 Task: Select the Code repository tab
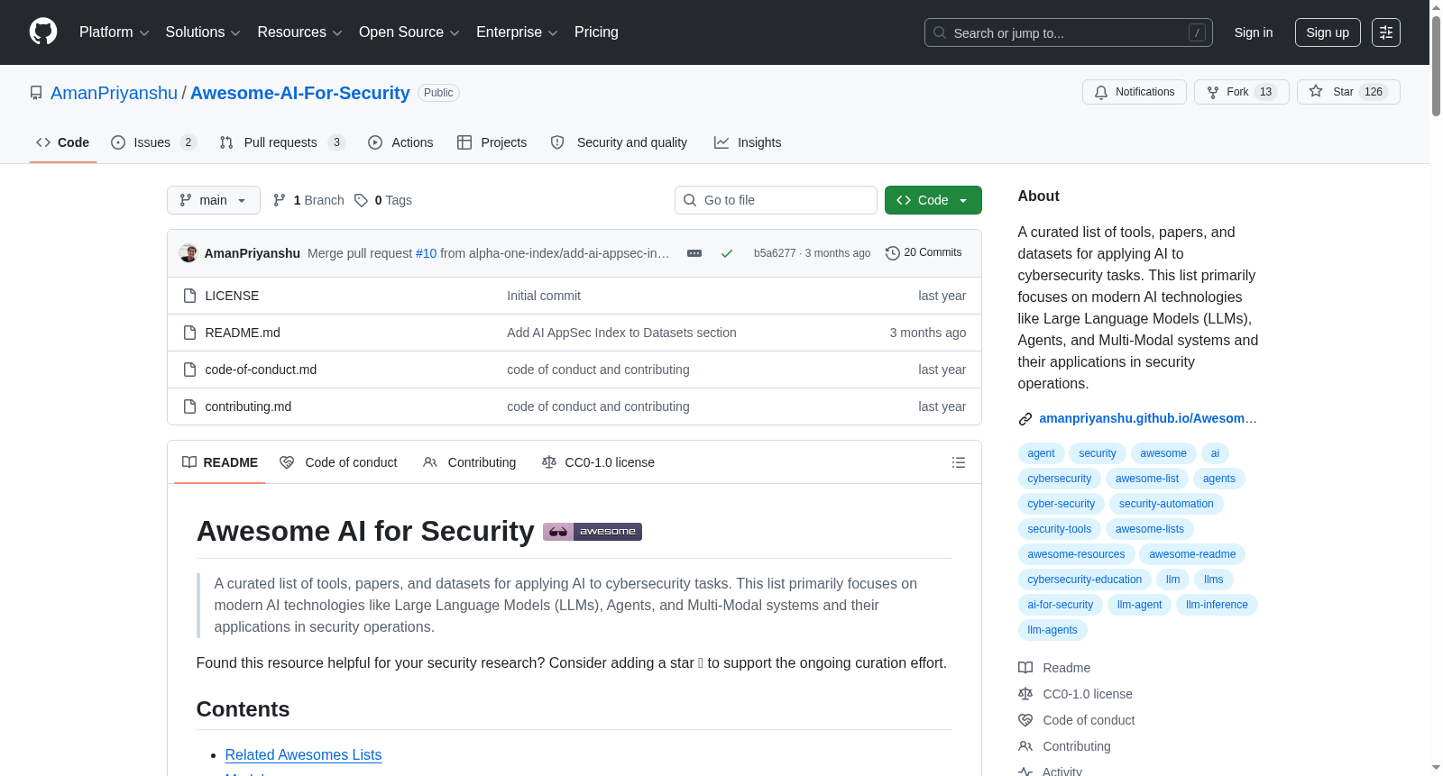(x=63, y=142)
